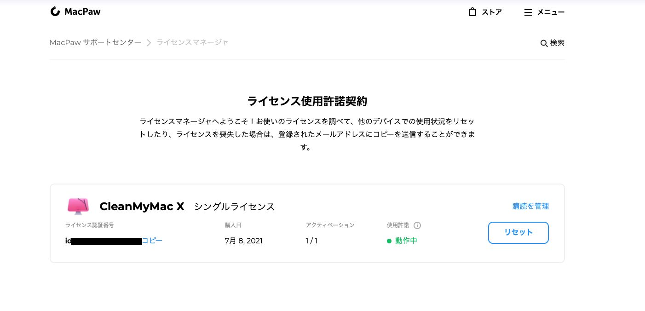Click the magnifying glass search icon
This screenshot has height=311, width=645.
[x=544, y=43]
